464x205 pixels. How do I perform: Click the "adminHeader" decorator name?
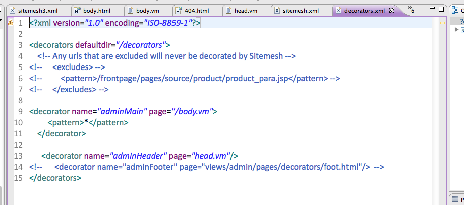[x=138, y=156]
